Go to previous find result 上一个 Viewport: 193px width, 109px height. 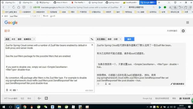[52, 16]
